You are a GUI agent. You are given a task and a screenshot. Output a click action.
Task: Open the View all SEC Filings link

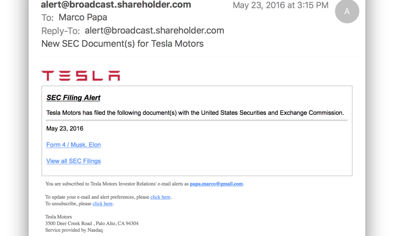click(x=74, y=161)
